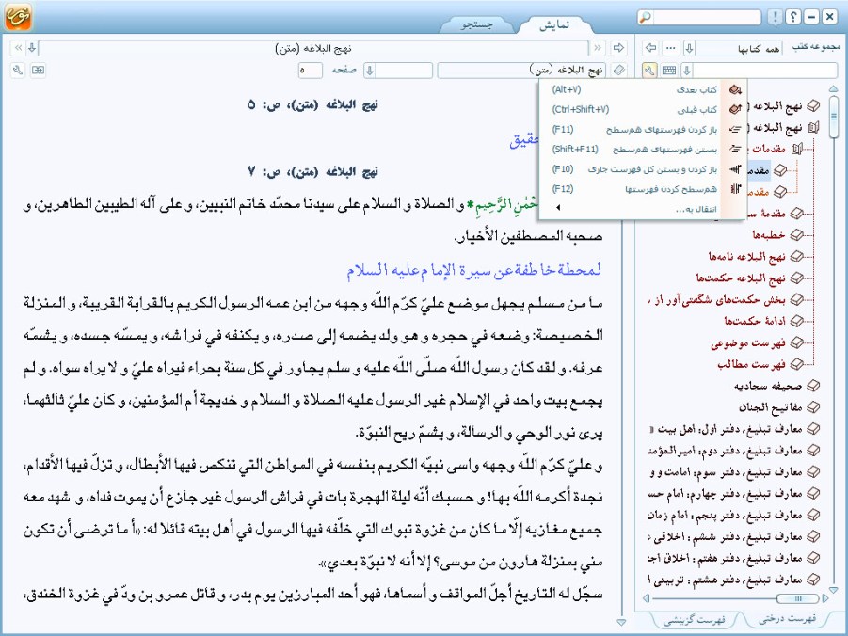
Task: Click the tree's vertical scrollbar thumb
Action: (833, 117)
